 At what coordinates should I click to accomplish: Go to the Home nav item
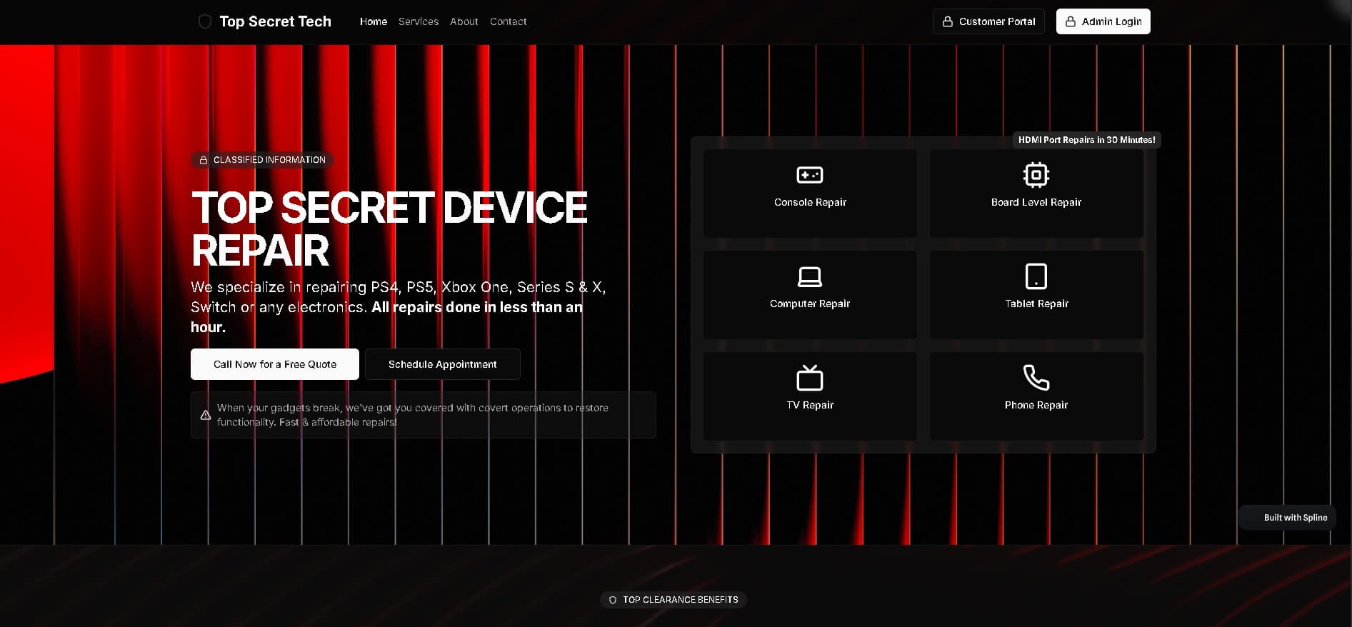(373, 21)
